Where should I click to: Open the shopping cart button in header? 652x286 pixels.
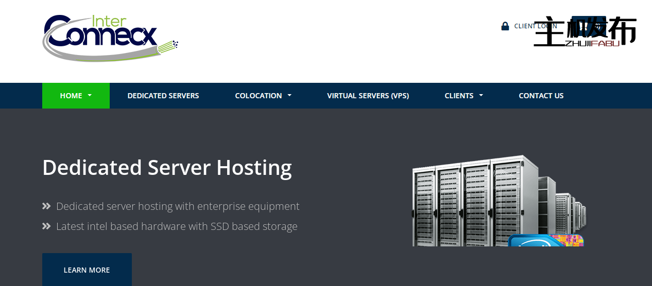pos(589,26)
